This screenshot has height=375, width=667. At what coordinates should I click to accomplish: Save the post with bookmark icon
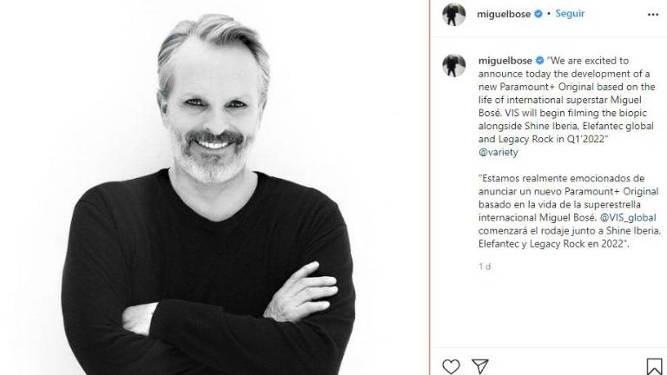tap(654, 366)
